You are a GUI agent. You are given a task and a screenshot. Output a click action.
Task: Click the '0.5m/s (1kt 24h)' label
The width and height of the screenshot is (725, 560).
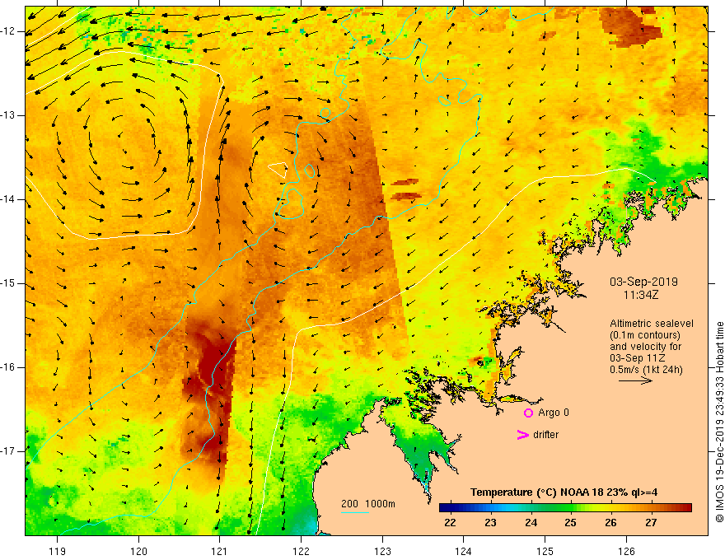646,370
